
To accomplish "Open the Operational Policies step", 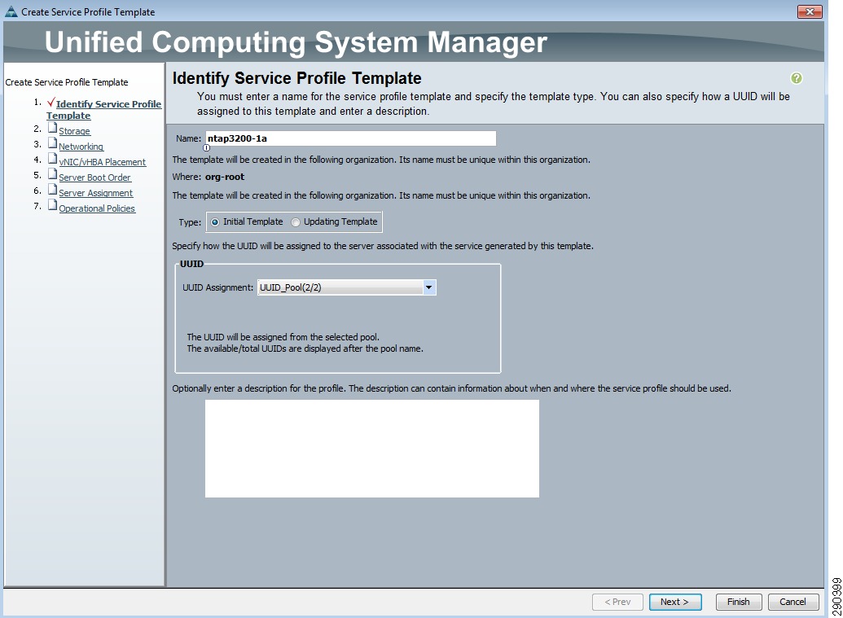I will pos(97,208).
